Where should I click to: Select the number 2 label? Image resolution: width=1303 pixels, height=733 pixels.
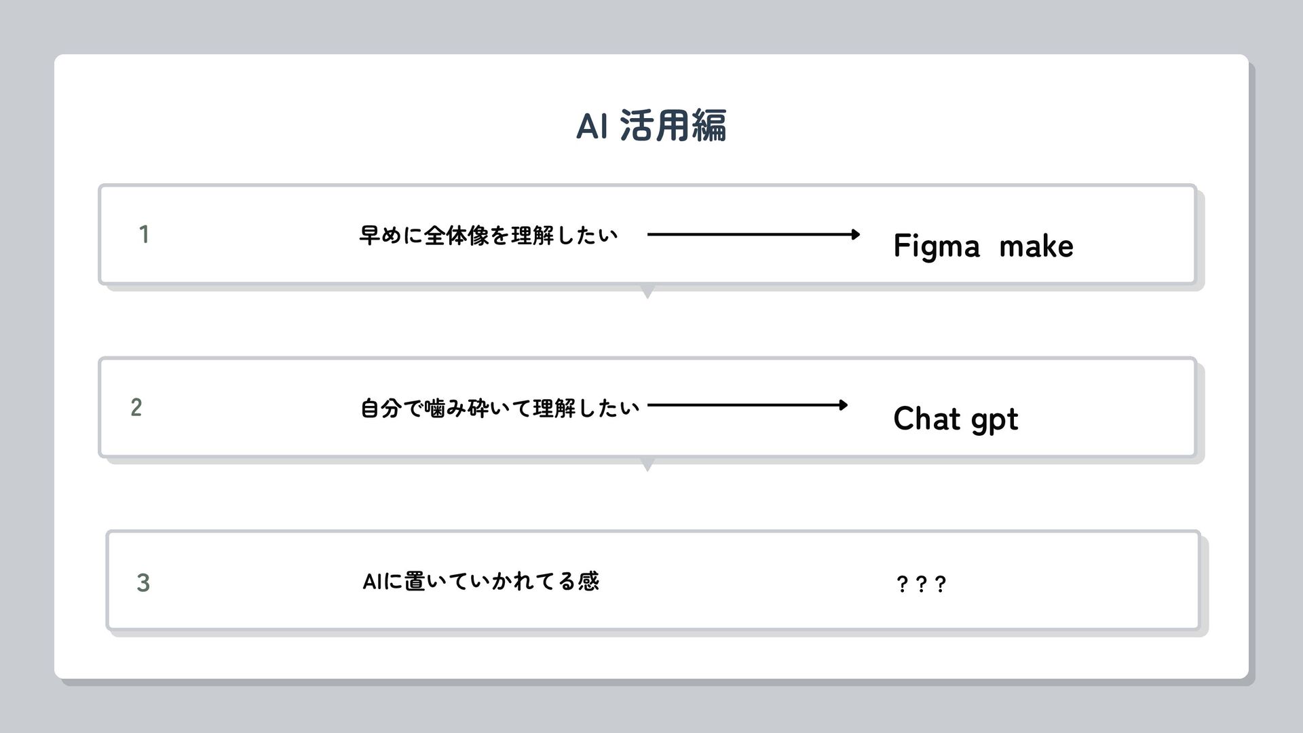click(136, 407)
